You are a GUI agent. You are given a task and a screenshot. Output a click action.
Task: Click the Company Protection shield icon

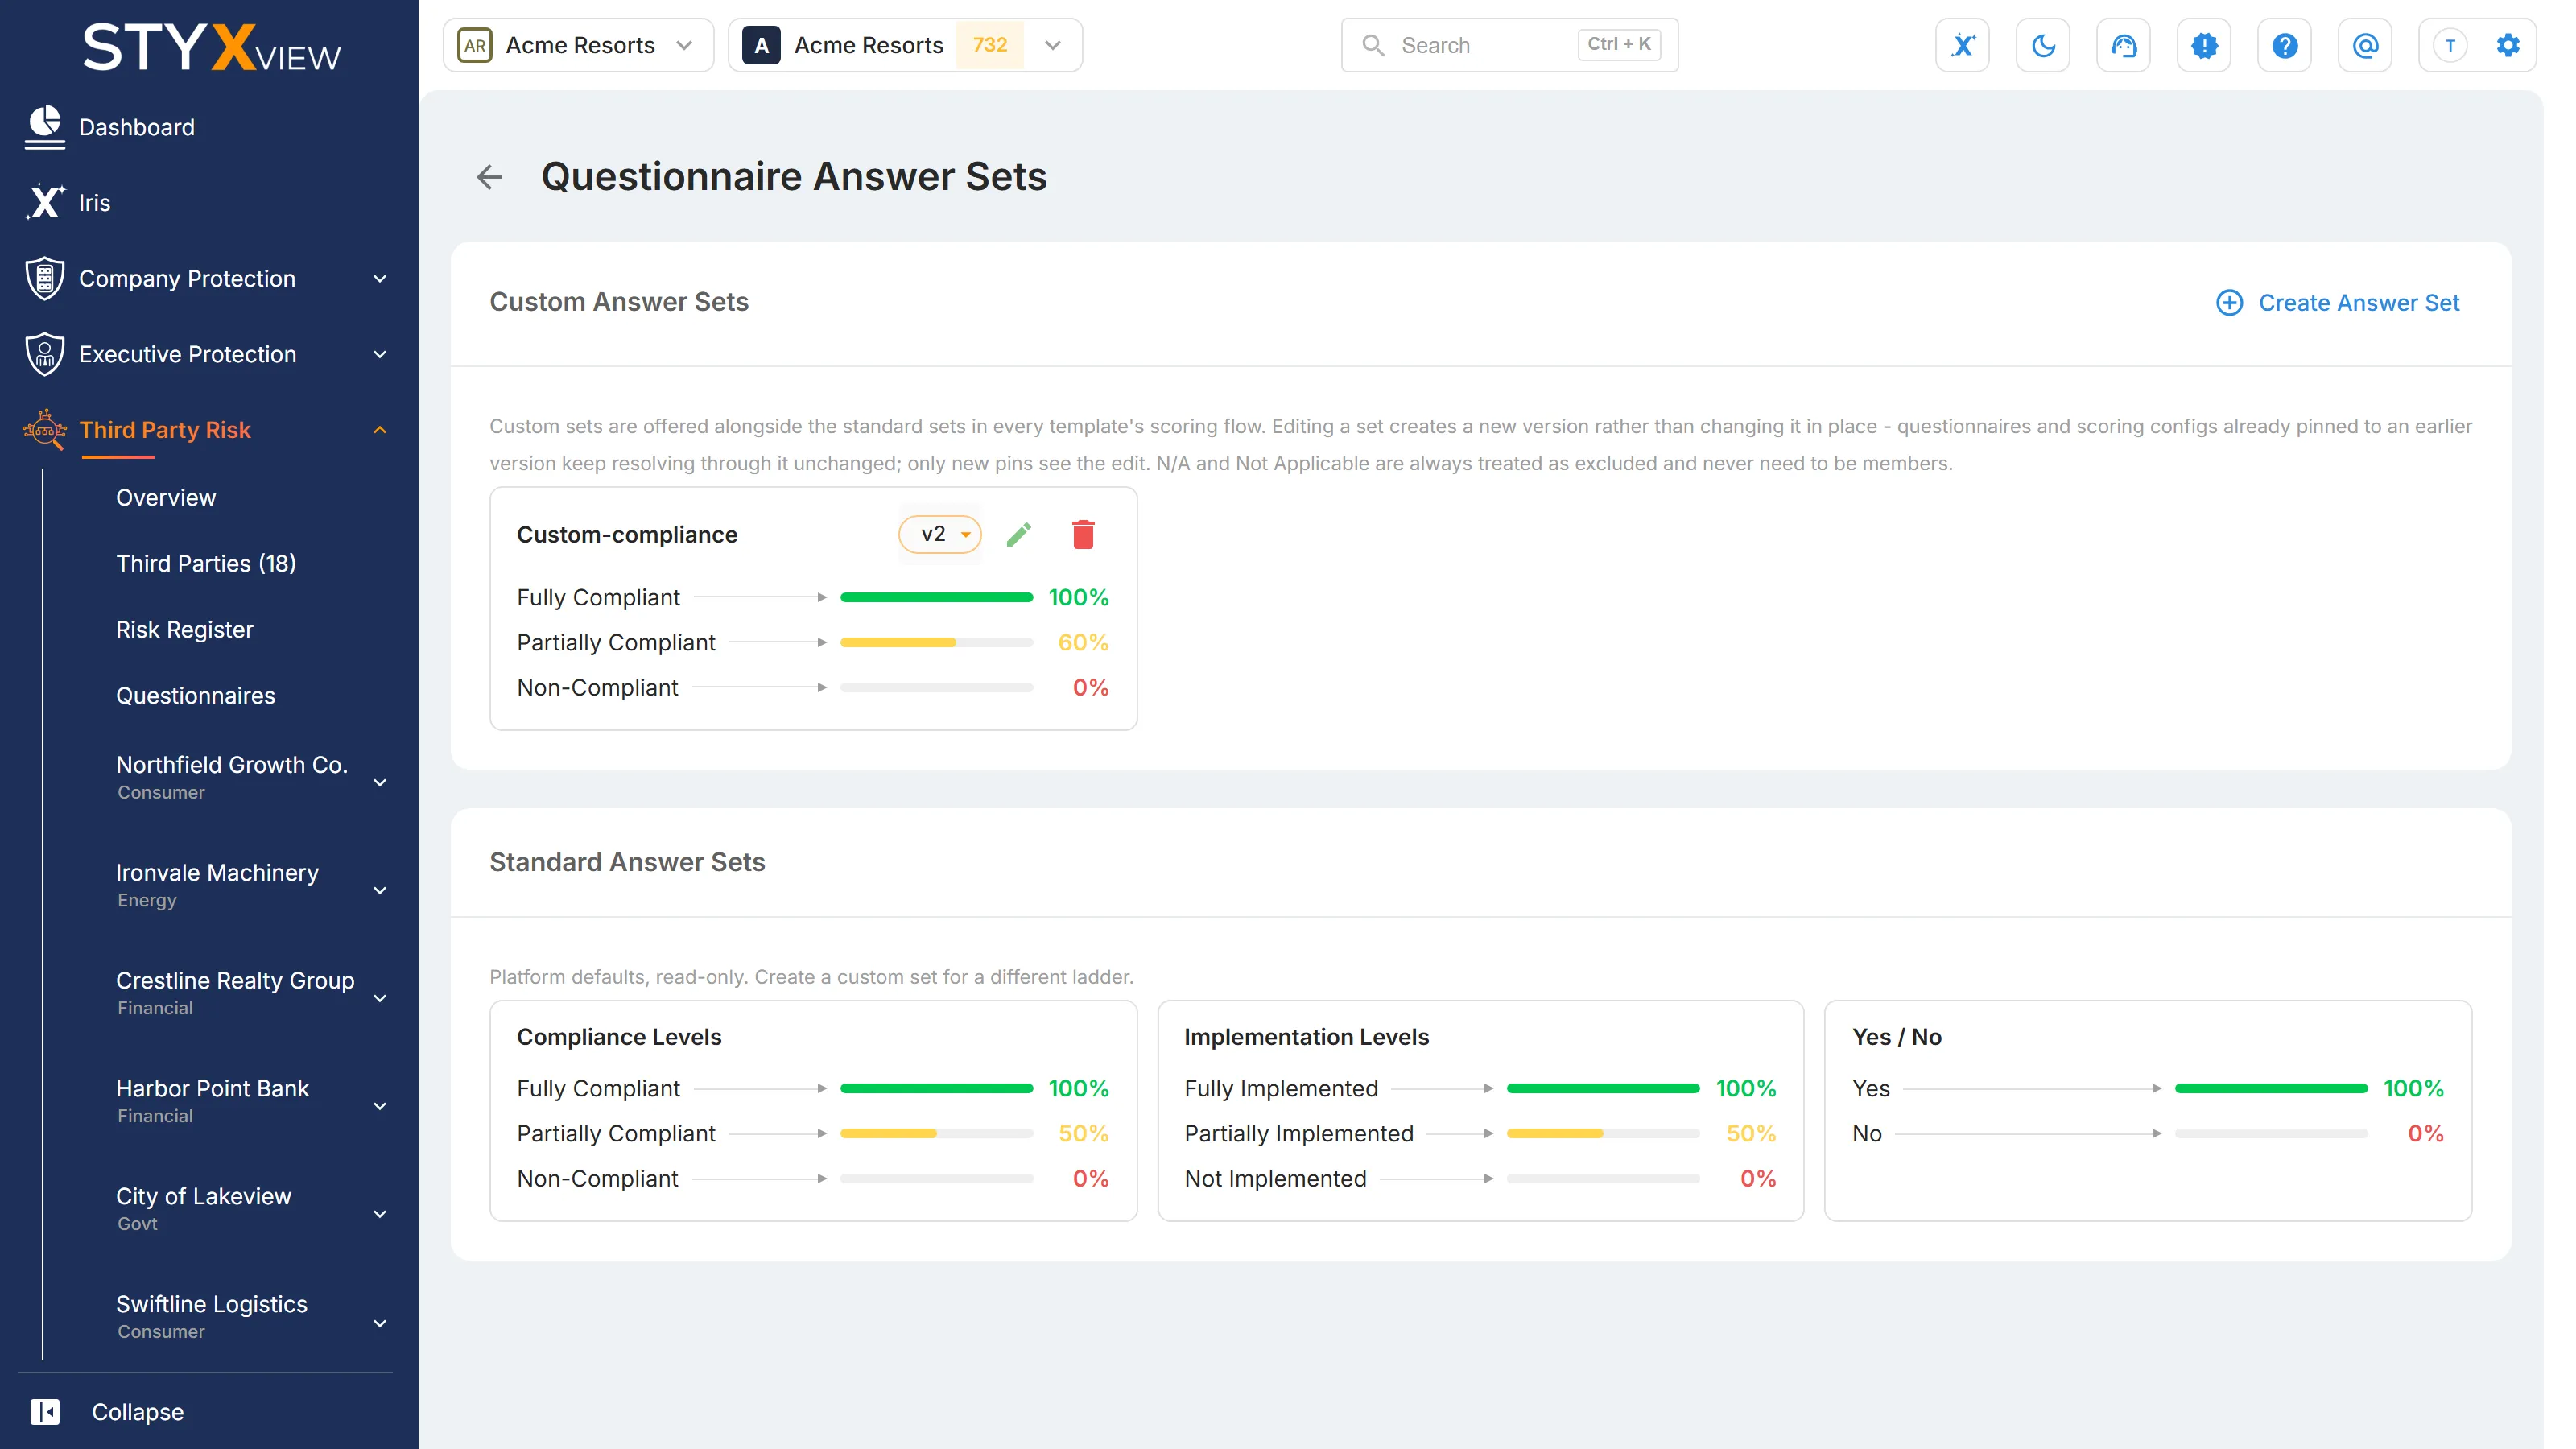44,278
